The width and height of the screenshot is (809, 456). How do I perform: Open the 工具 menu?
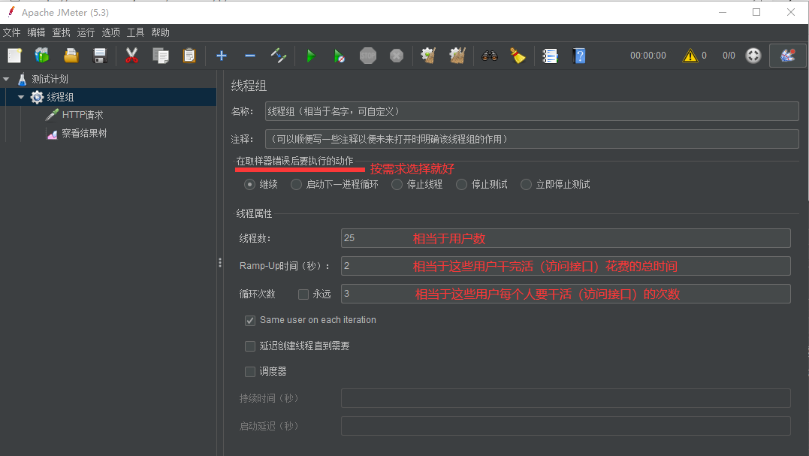pyautogui.click(x=135, y=32)
